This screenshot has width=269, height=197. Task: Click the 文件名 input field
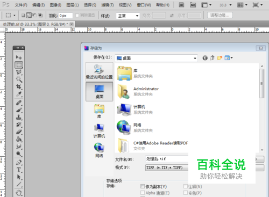[x=167, y=159]
